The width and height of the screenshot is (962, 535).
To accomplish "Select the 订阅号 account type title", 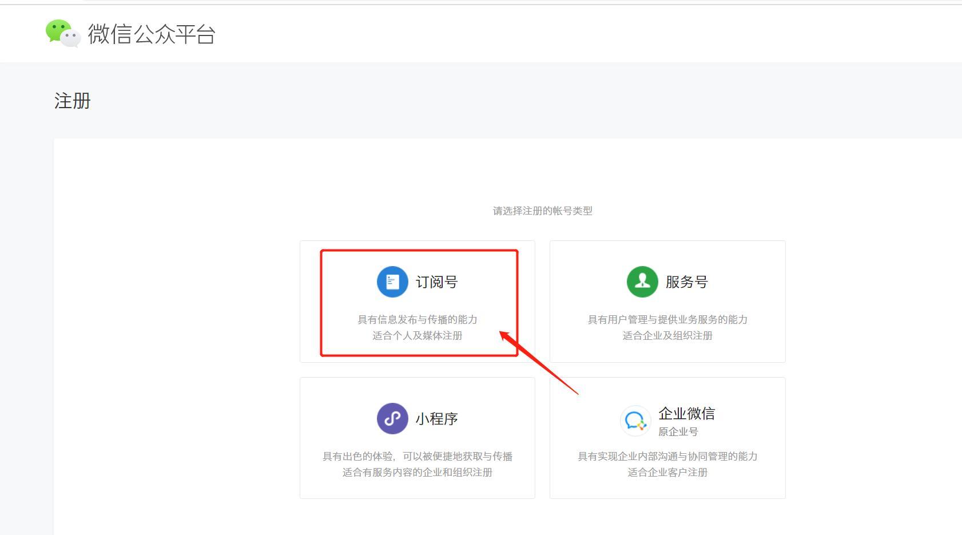I will [436, 282].
